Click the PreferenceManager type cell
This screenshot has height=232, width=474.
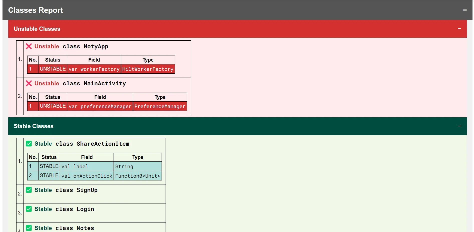[160, 106]
